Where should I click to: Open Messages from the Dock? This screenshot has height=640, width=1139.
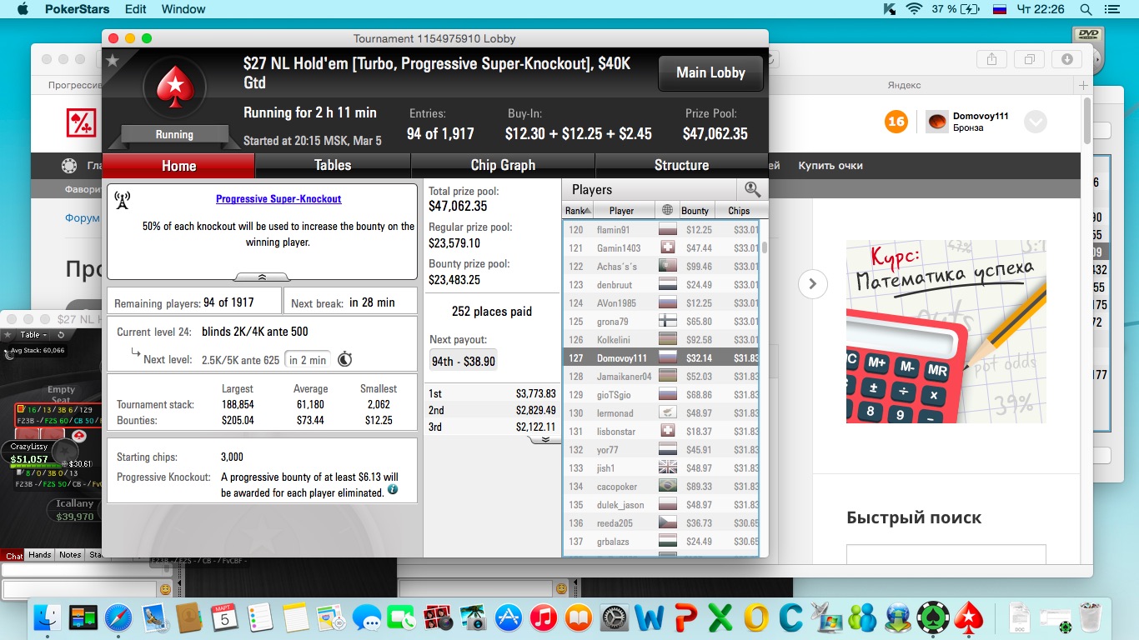tap(367, 618)
